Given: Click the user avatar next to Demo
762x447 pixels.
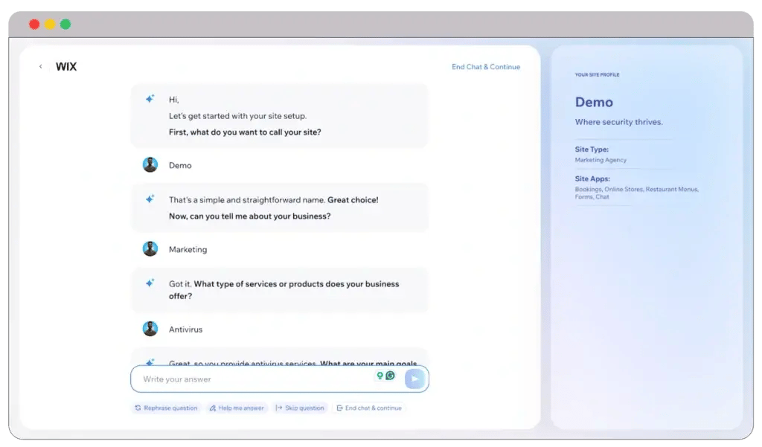Looking at the screenshot, I should tap(150, 165).
